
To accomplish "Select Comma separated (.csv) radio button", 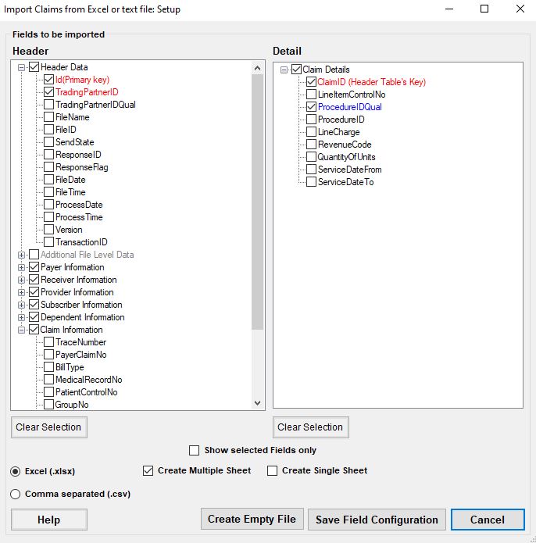I will [x=15, y=495].
